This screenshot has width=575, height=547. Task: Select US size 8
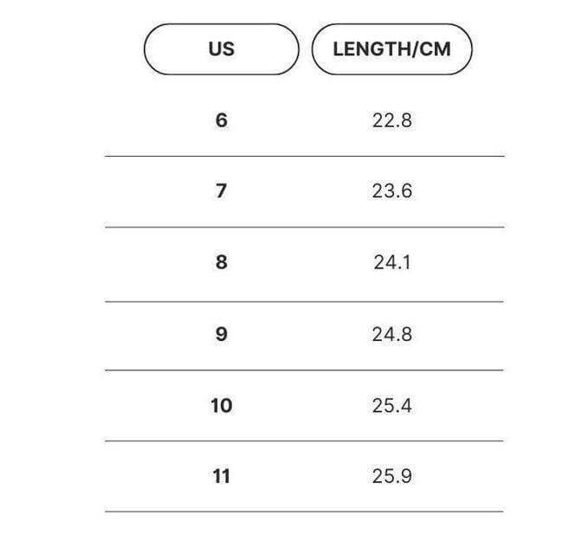[221, 262]
